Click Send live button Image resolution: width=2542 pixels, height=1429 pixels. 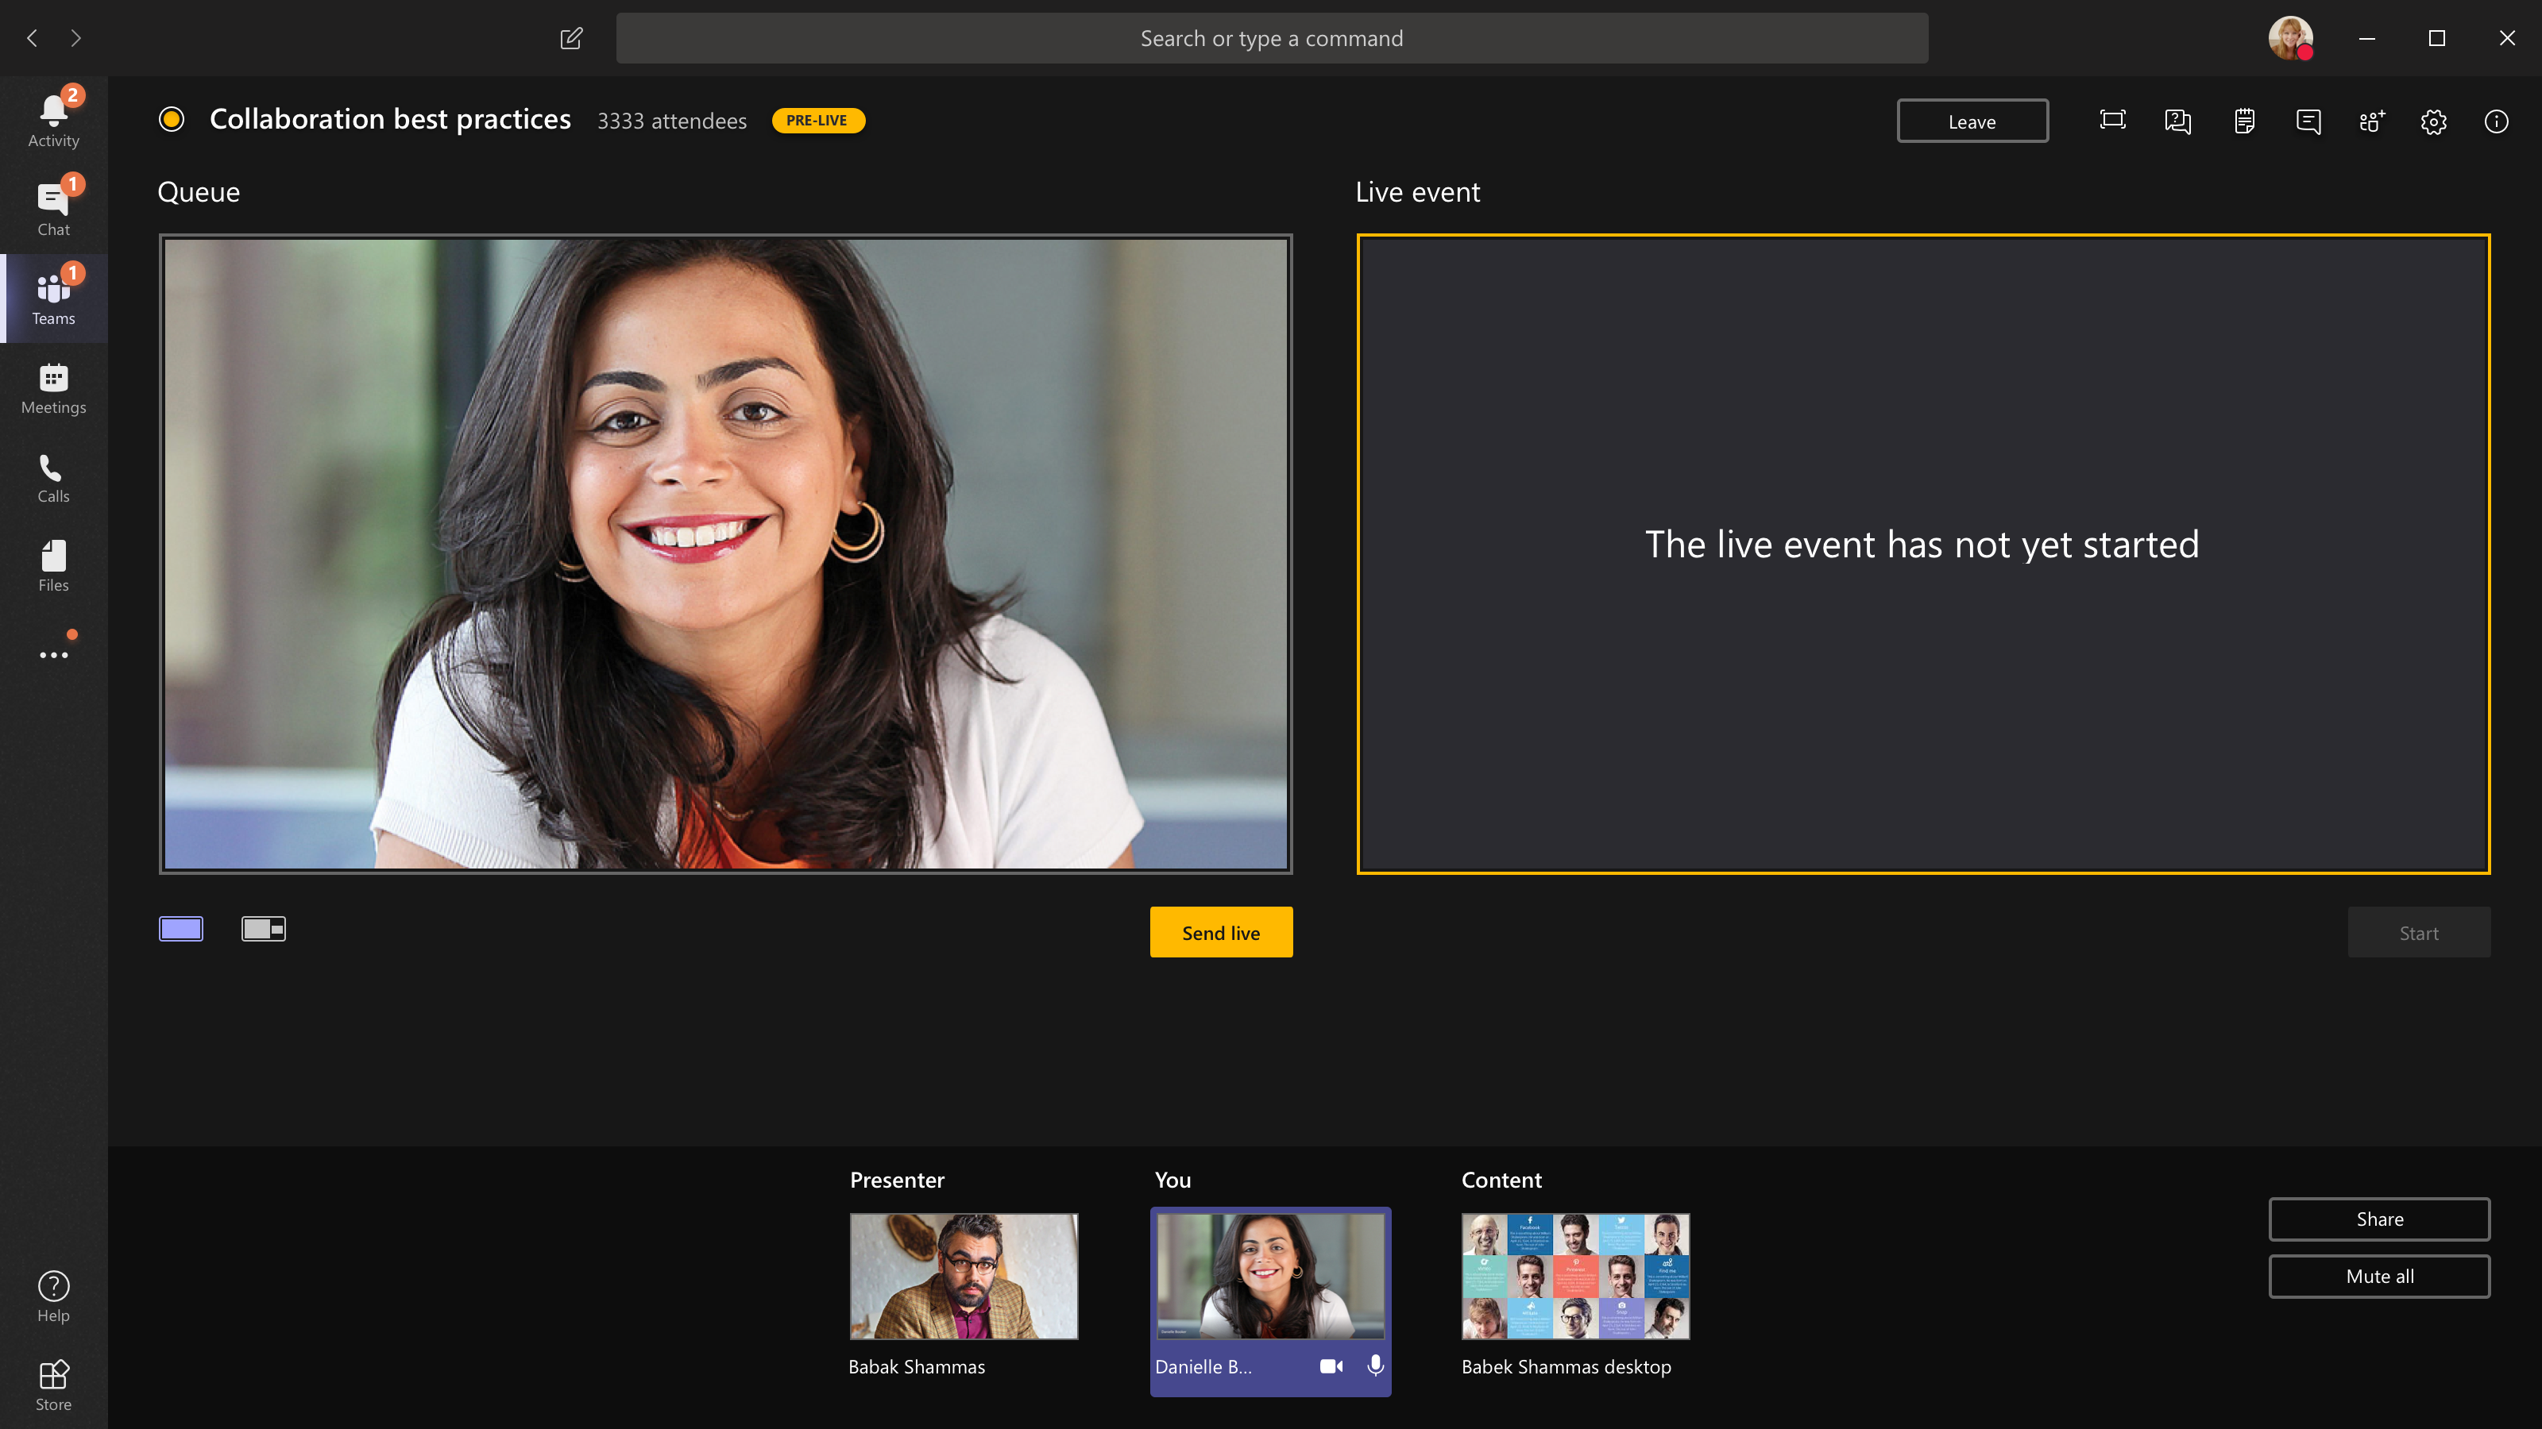pyautogui.click(x=1220, y=932)
